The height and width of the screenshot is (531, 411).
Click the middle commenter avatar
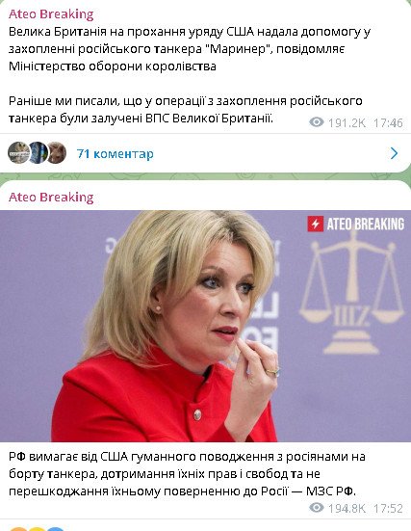(x=38, y=152)
